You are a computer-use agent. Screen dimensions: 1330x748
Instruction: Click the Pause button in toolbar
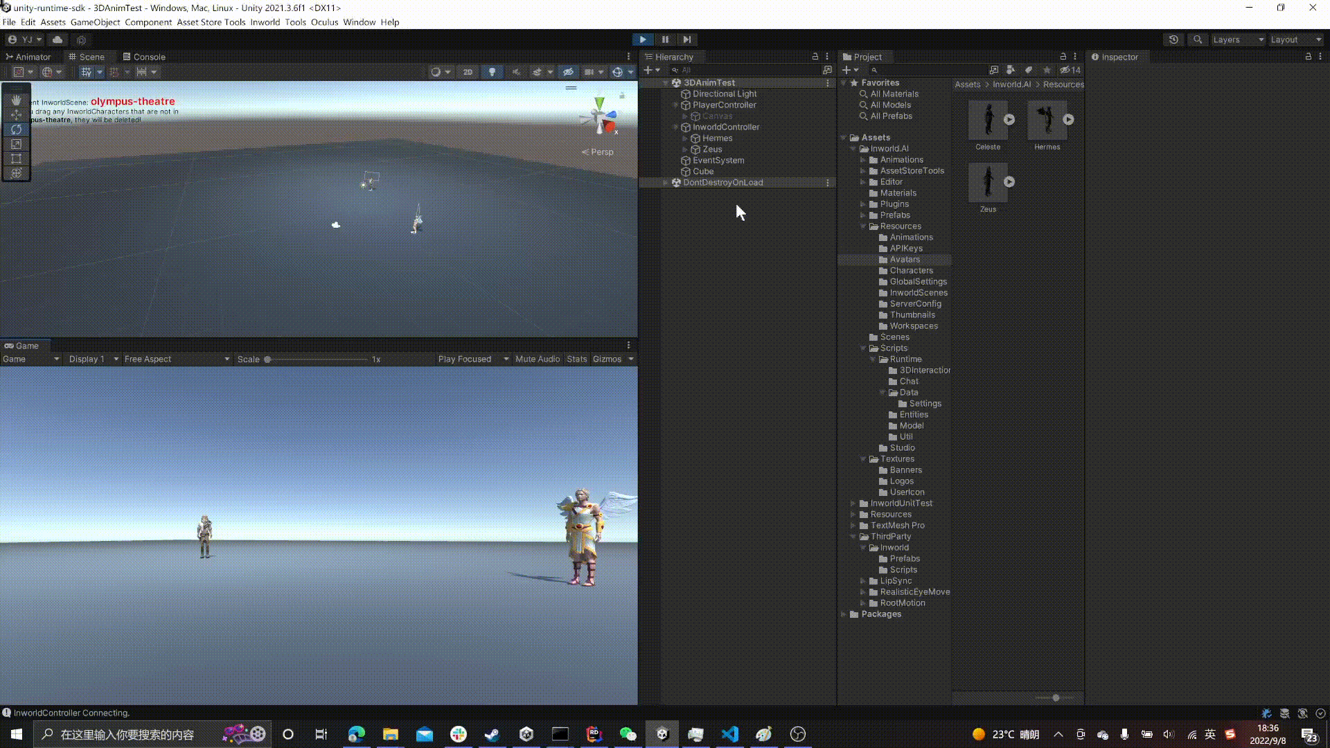[665, 39]
